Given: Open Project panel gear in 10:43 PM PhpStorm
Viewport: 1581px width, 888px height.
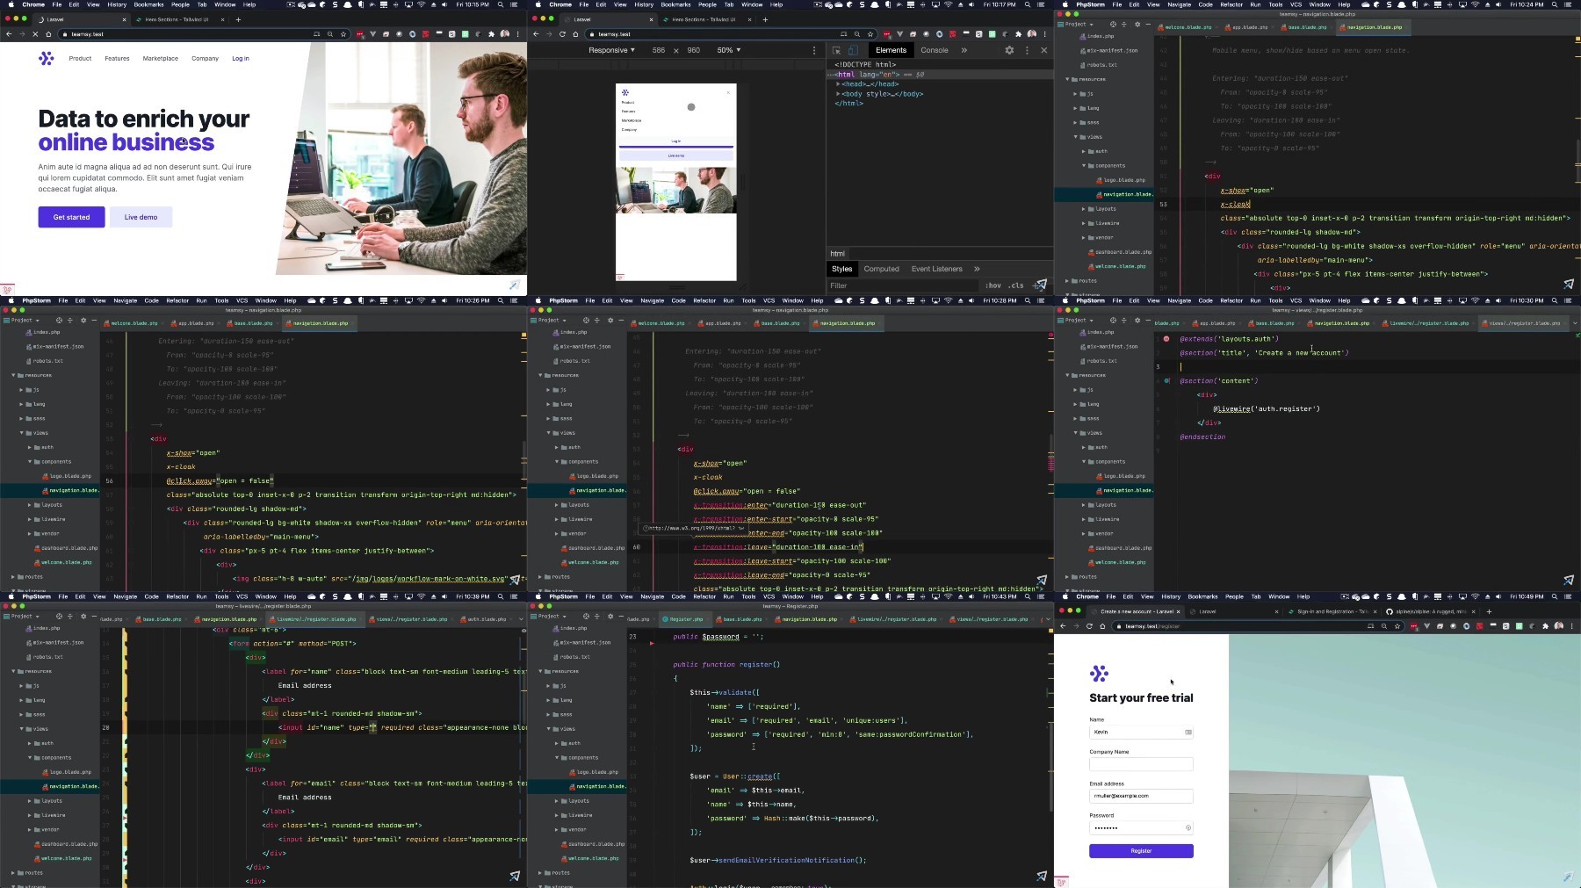Looking at the screenshot, I should [x=610, y=617].
